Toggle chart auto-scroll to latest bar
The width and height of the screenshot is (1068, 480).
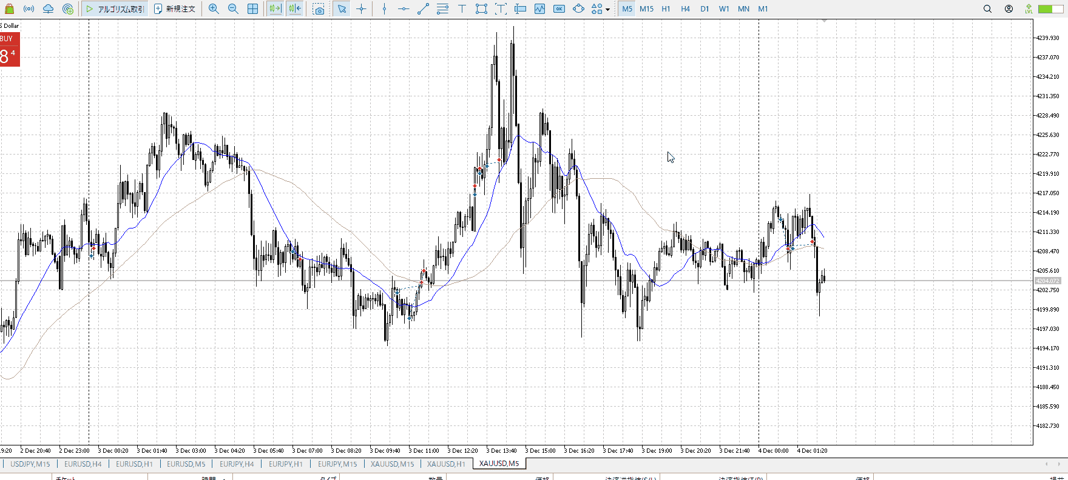(275, 8)
